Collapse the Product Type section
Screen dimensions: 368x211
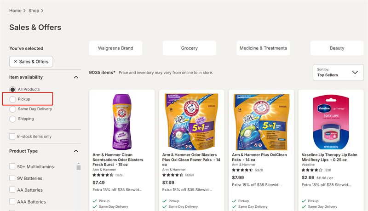76,151
